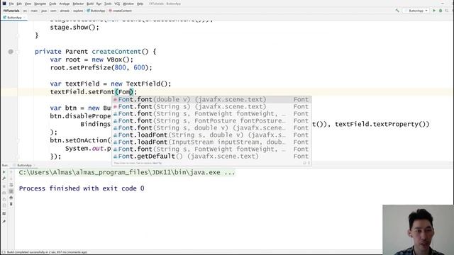Choose Font.font(String s, double v) suggestion
The width and height of the screenshot is (454, 255).
(x=211, y=127)
